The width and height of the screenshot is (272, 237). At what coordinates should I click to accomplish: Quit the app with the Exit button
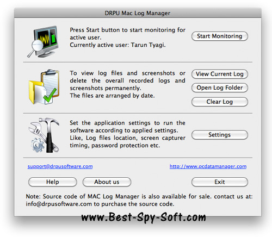[x=220, y=182]
